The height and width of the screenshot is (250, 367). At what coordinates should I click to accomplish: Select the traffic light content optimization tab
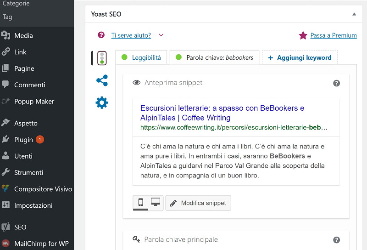click(x=102, y=58)
